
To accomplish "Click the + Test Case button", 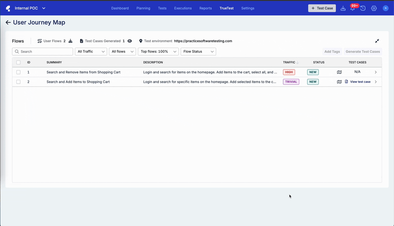I will [322, 8].
